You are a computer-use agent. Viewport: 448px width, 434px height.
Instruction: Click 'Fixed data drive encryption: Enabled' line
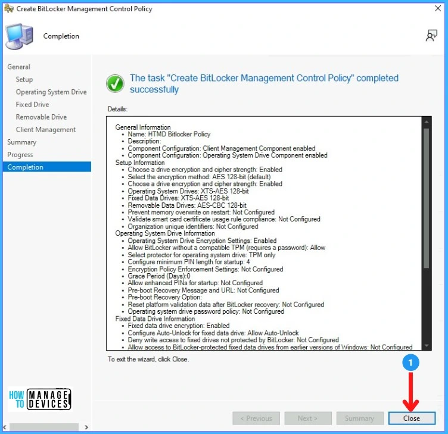pos(179,326)
